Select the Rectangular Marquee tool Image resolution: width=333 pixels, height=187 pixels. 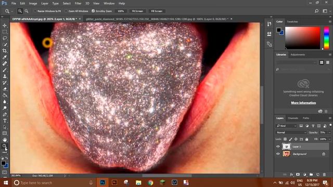(5, 32)
